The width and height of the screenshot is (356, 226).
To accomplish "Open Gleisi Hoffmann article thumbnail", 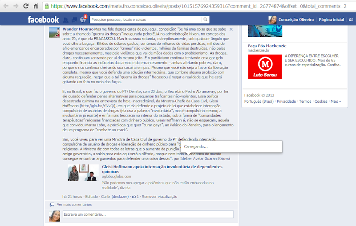I will pos(83,173).
